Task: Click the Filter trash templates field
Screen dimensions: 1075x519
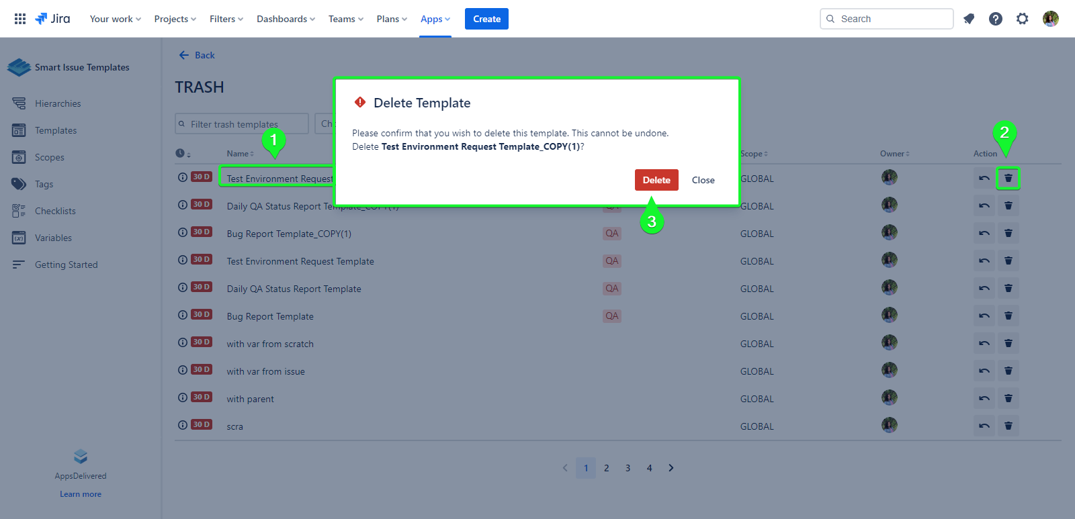Action: click(x=242, y=124)
